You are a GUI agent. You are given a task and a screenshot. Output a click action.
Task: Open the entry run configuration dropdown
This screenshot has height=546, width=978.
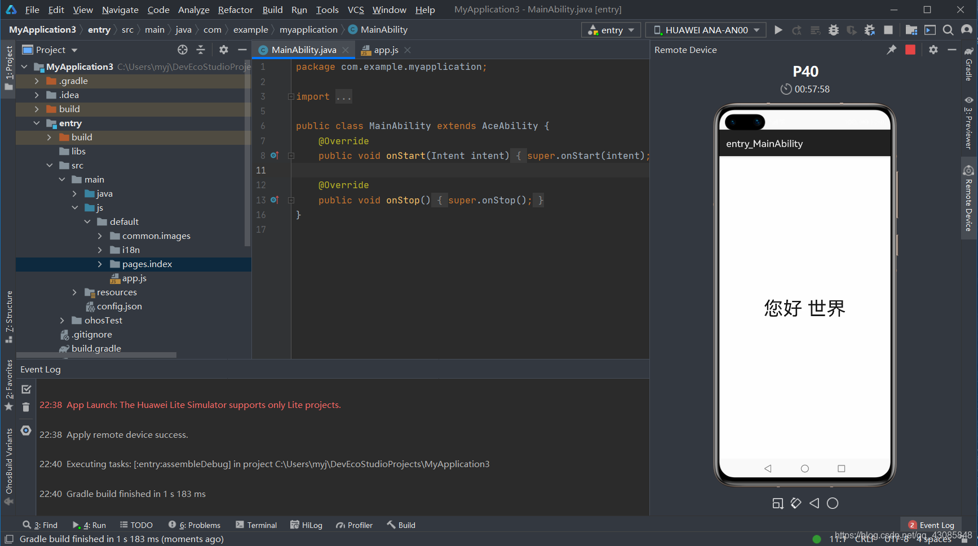click(x=611, y=30)
